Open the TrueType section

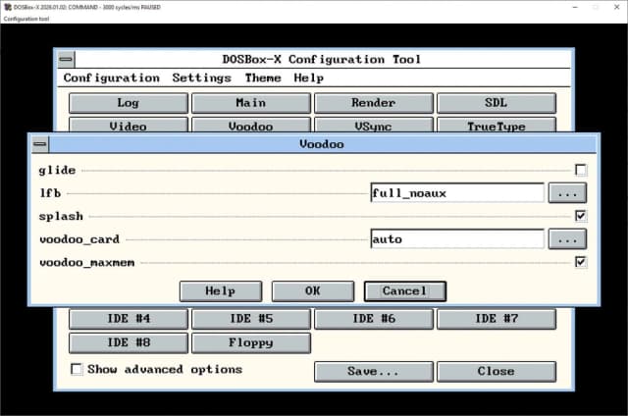(x=497, y=125)
